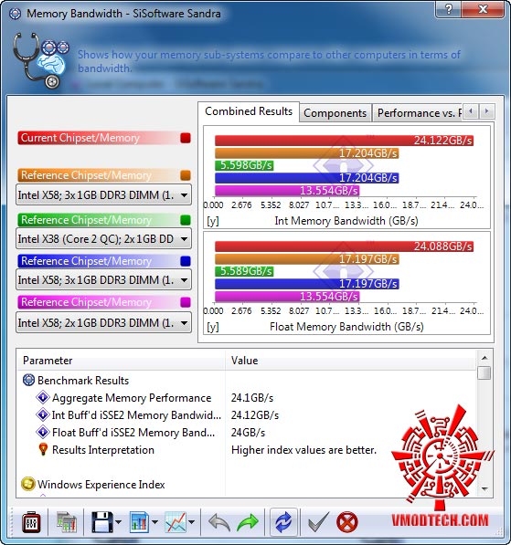Open the Intel X58 2x1GB DDR3 dropdown

103,323
